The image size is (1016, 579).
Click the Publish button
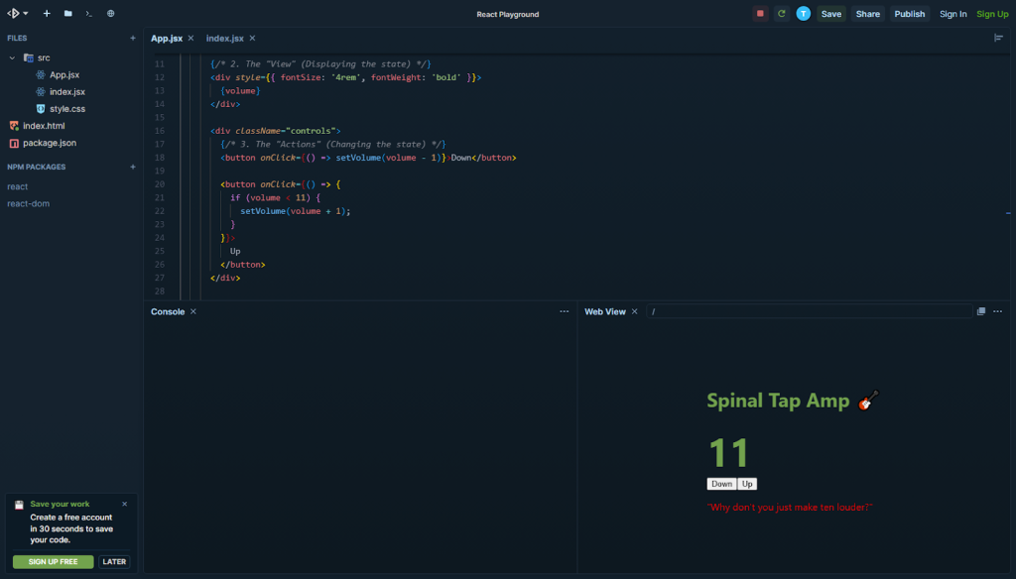pos(910,14)
